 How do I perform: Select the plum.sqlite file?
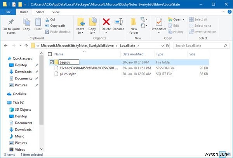point(68,74)
